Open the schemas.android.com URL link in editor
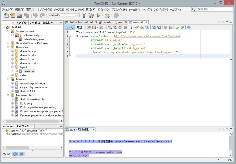The height and width of the screenshot is (164, 236). [x=147, y=36]
